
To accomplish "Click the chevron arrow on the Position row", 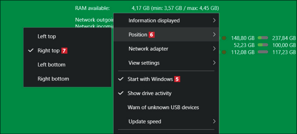I will (214, 34).
